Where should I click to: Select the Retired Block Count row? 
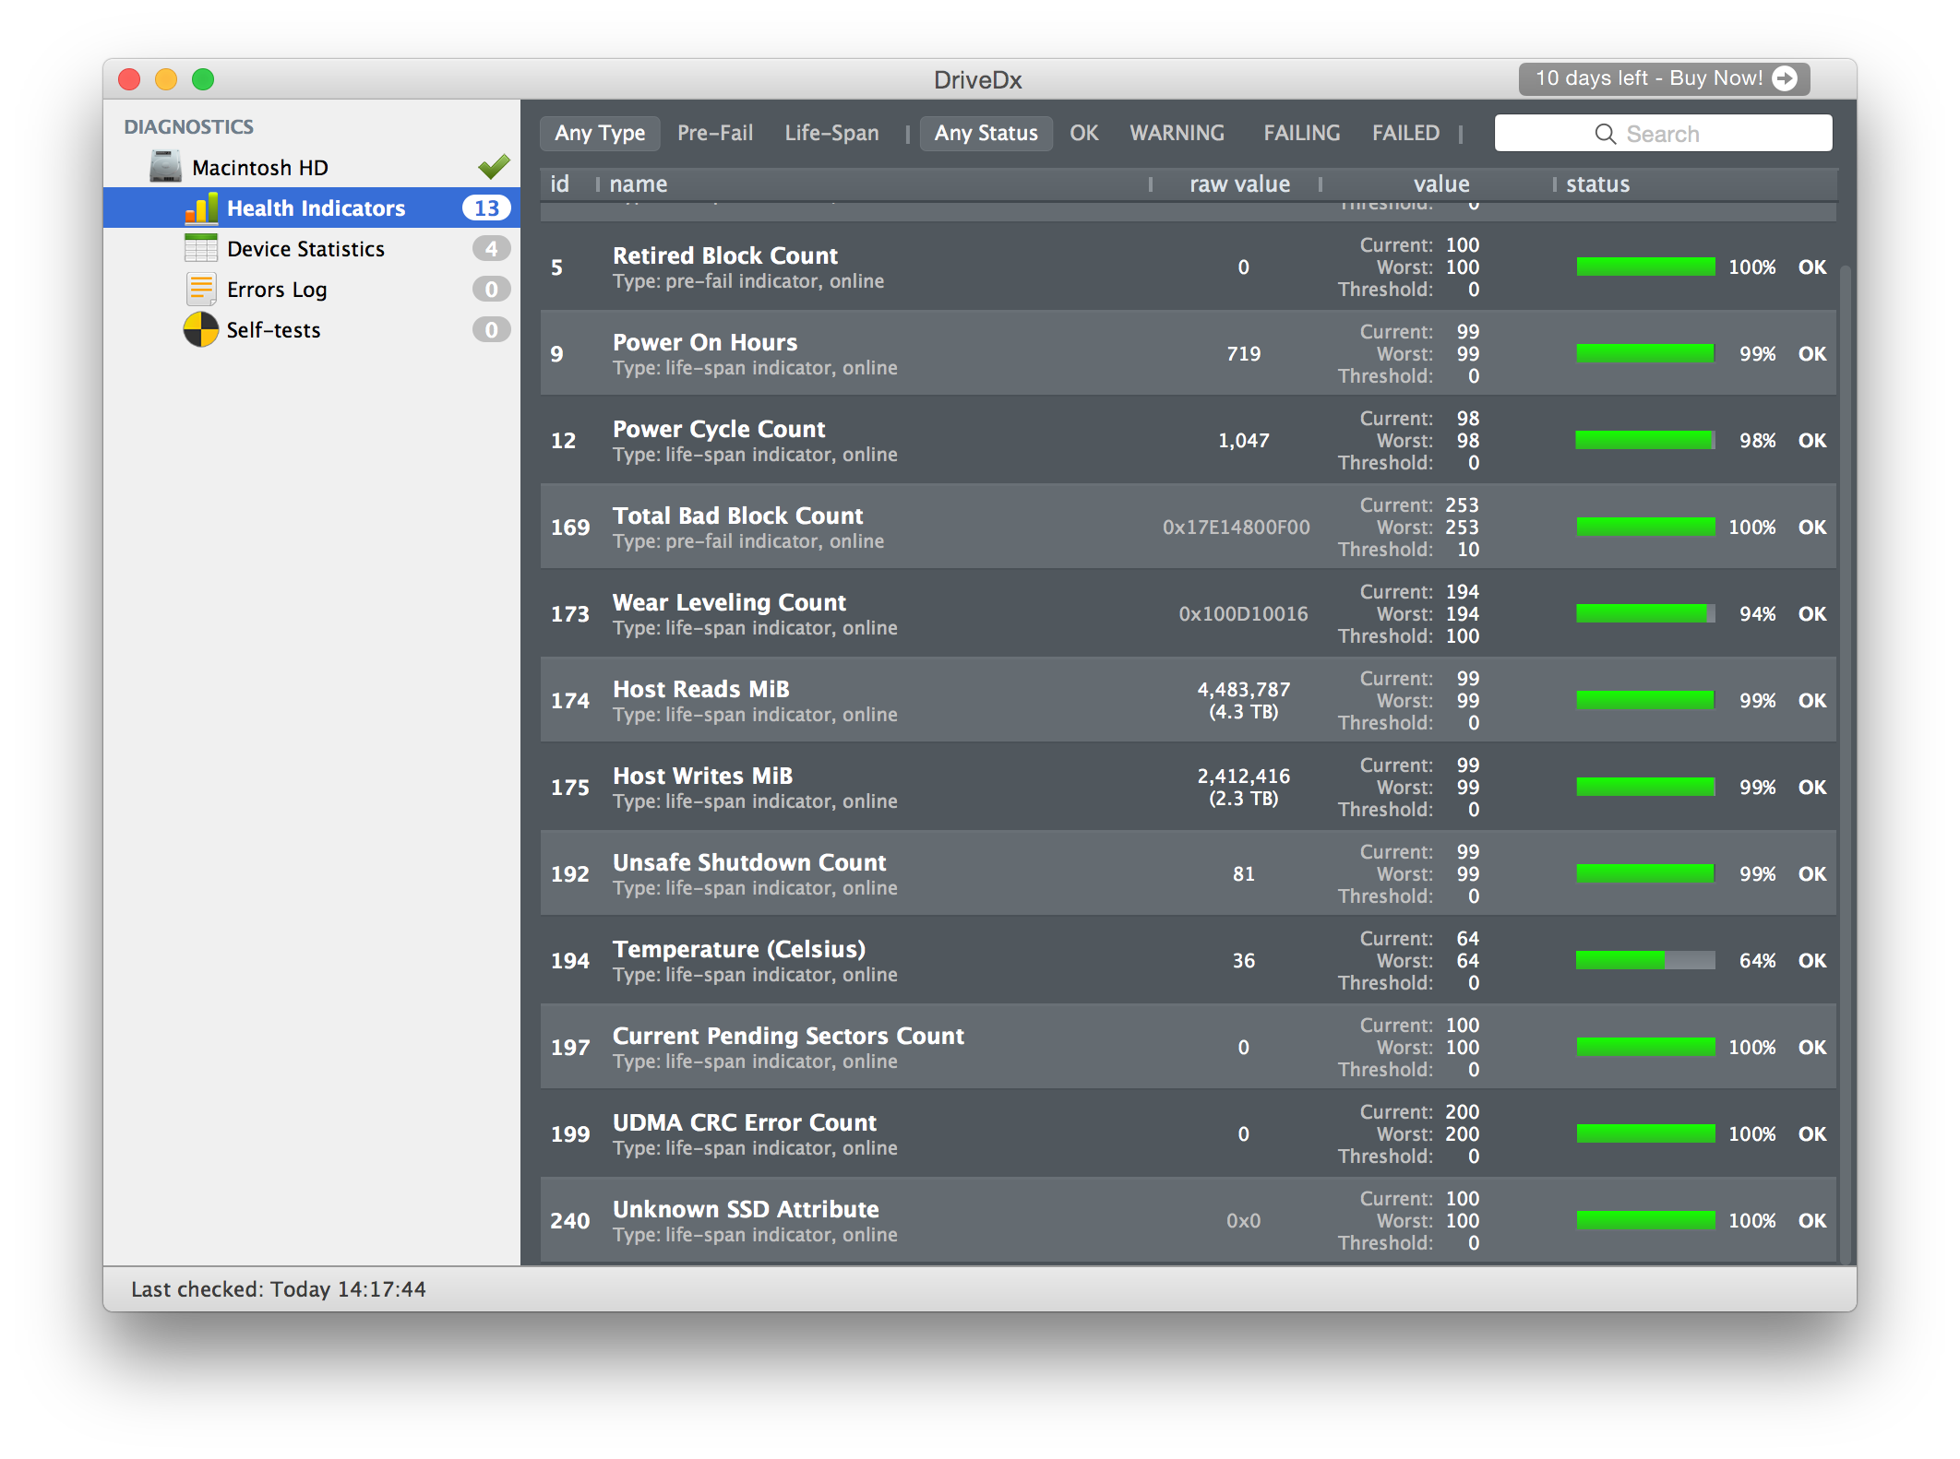(1189, 267)
